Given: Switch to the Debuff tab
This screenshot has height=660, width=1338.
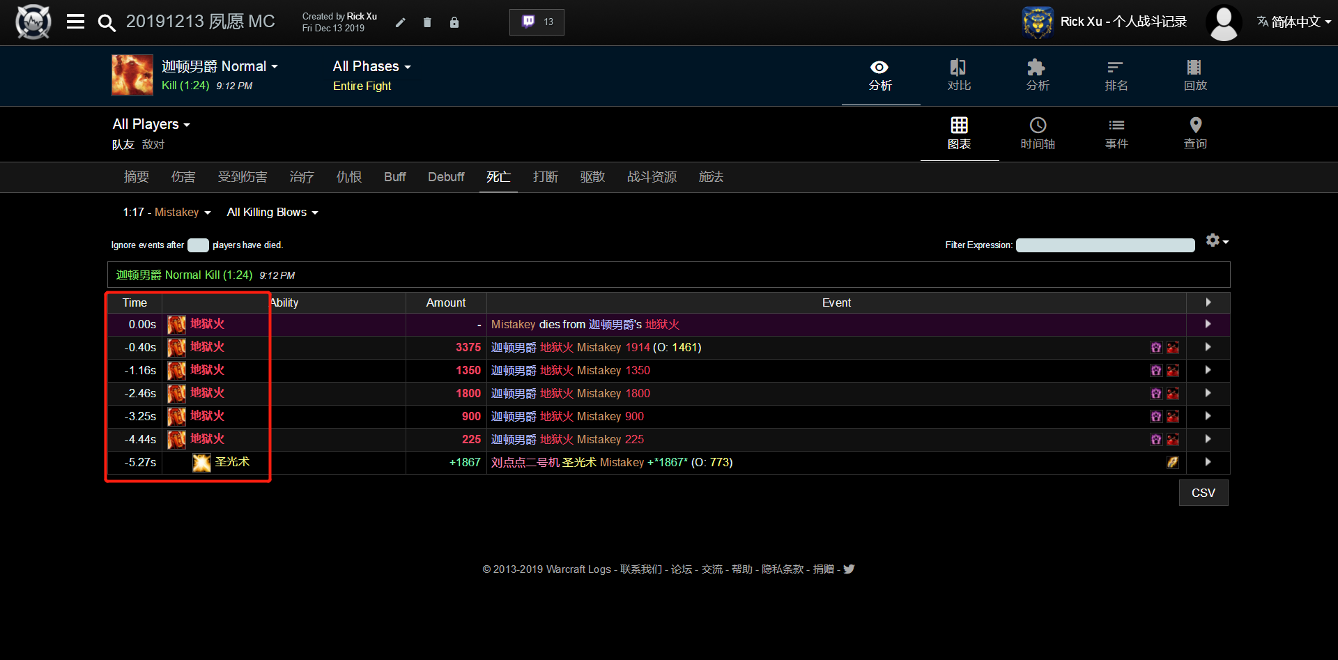Looking at the screenshot, I should tap(446, 177).
